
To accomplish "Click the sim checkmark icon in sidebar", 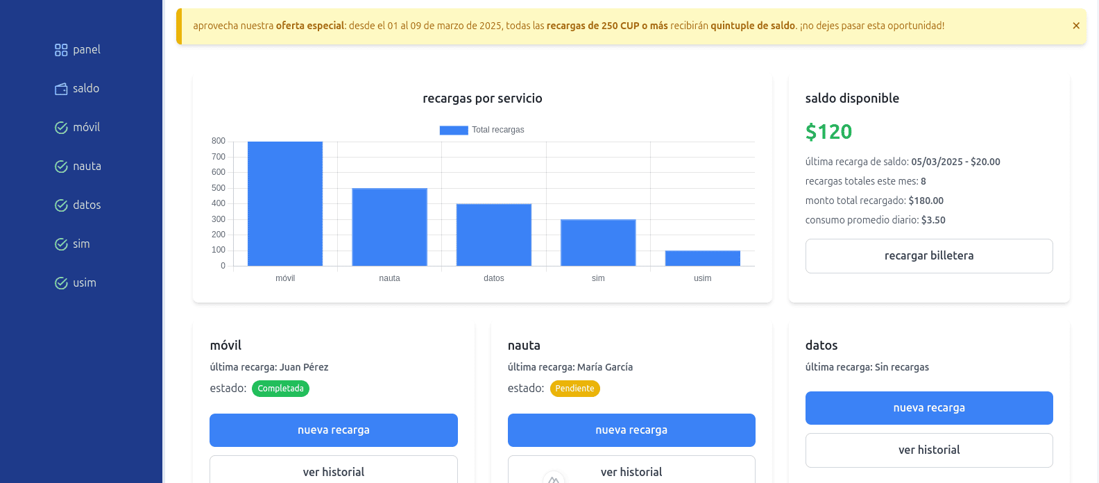I will [x=61, y=244].
